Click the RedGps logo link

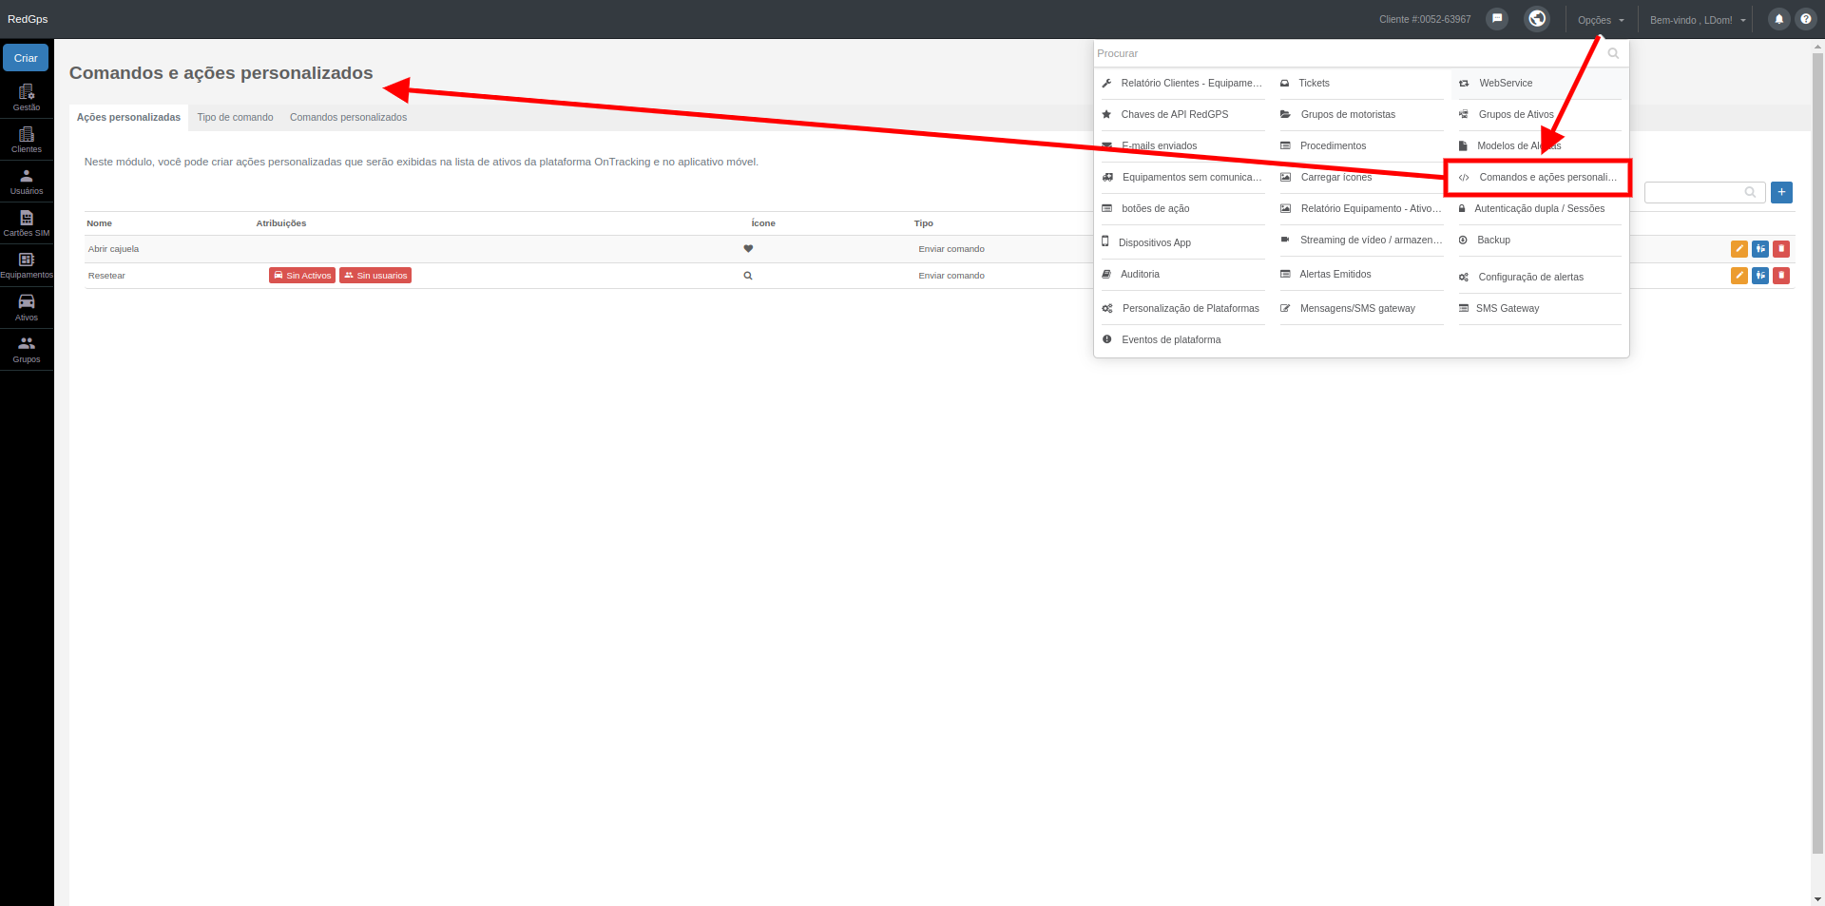coord(28,19)
